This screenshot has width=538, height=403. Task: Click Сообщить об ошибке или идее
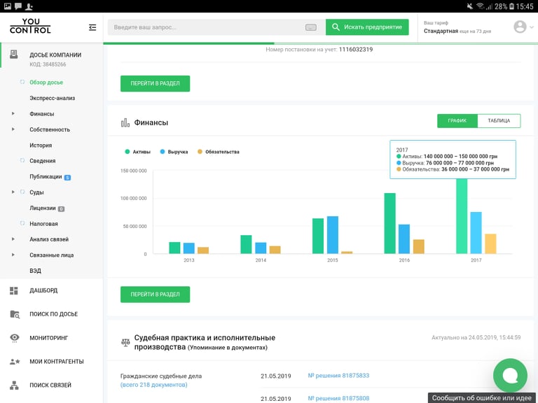point(482,398)
